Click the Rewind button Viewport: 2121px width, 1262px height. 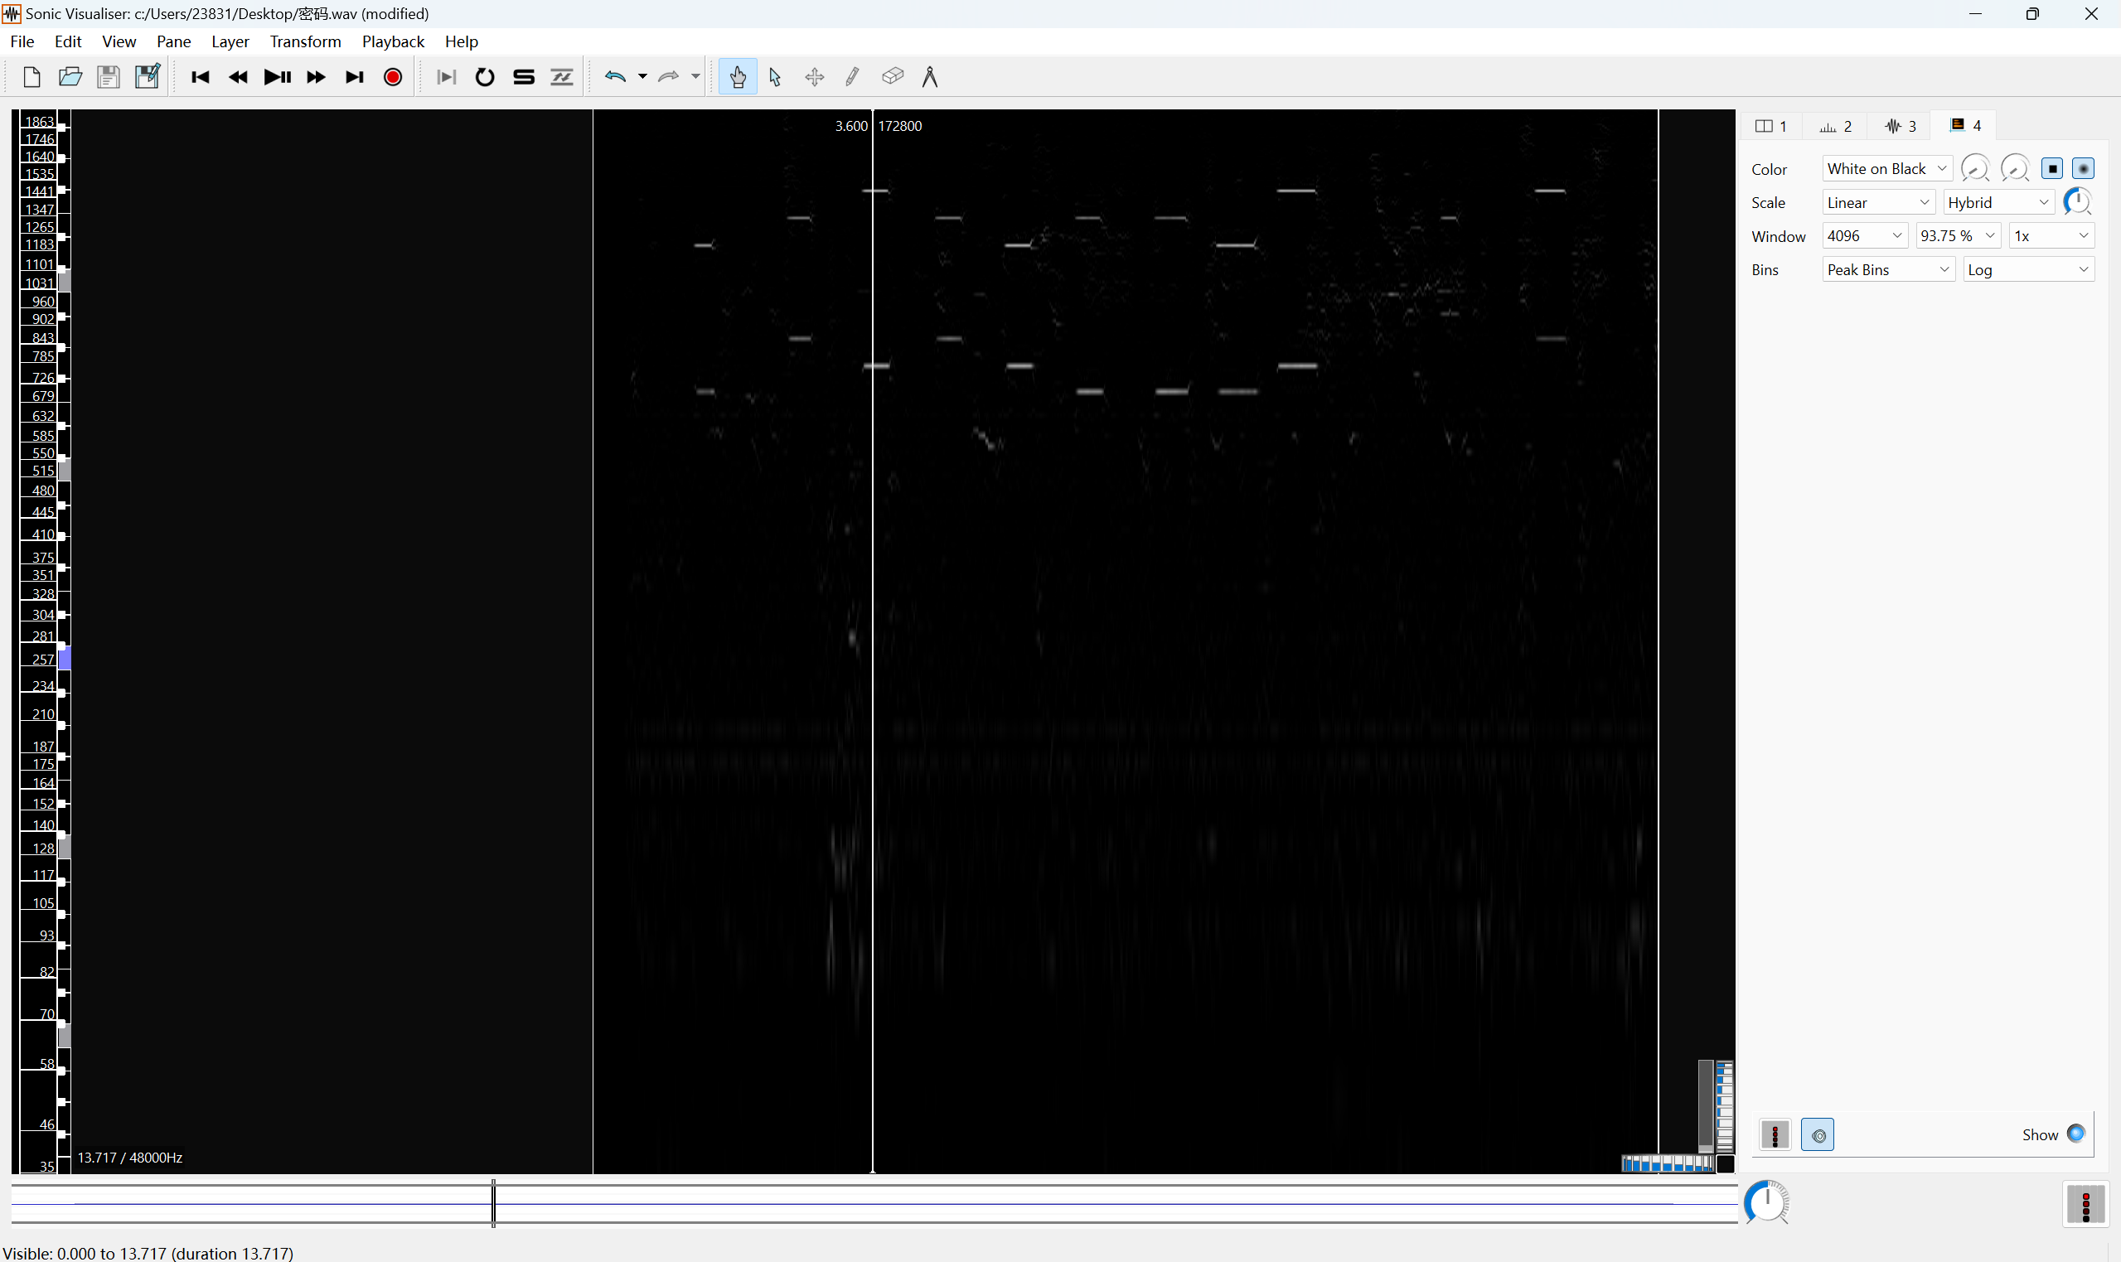click(238, 77)
